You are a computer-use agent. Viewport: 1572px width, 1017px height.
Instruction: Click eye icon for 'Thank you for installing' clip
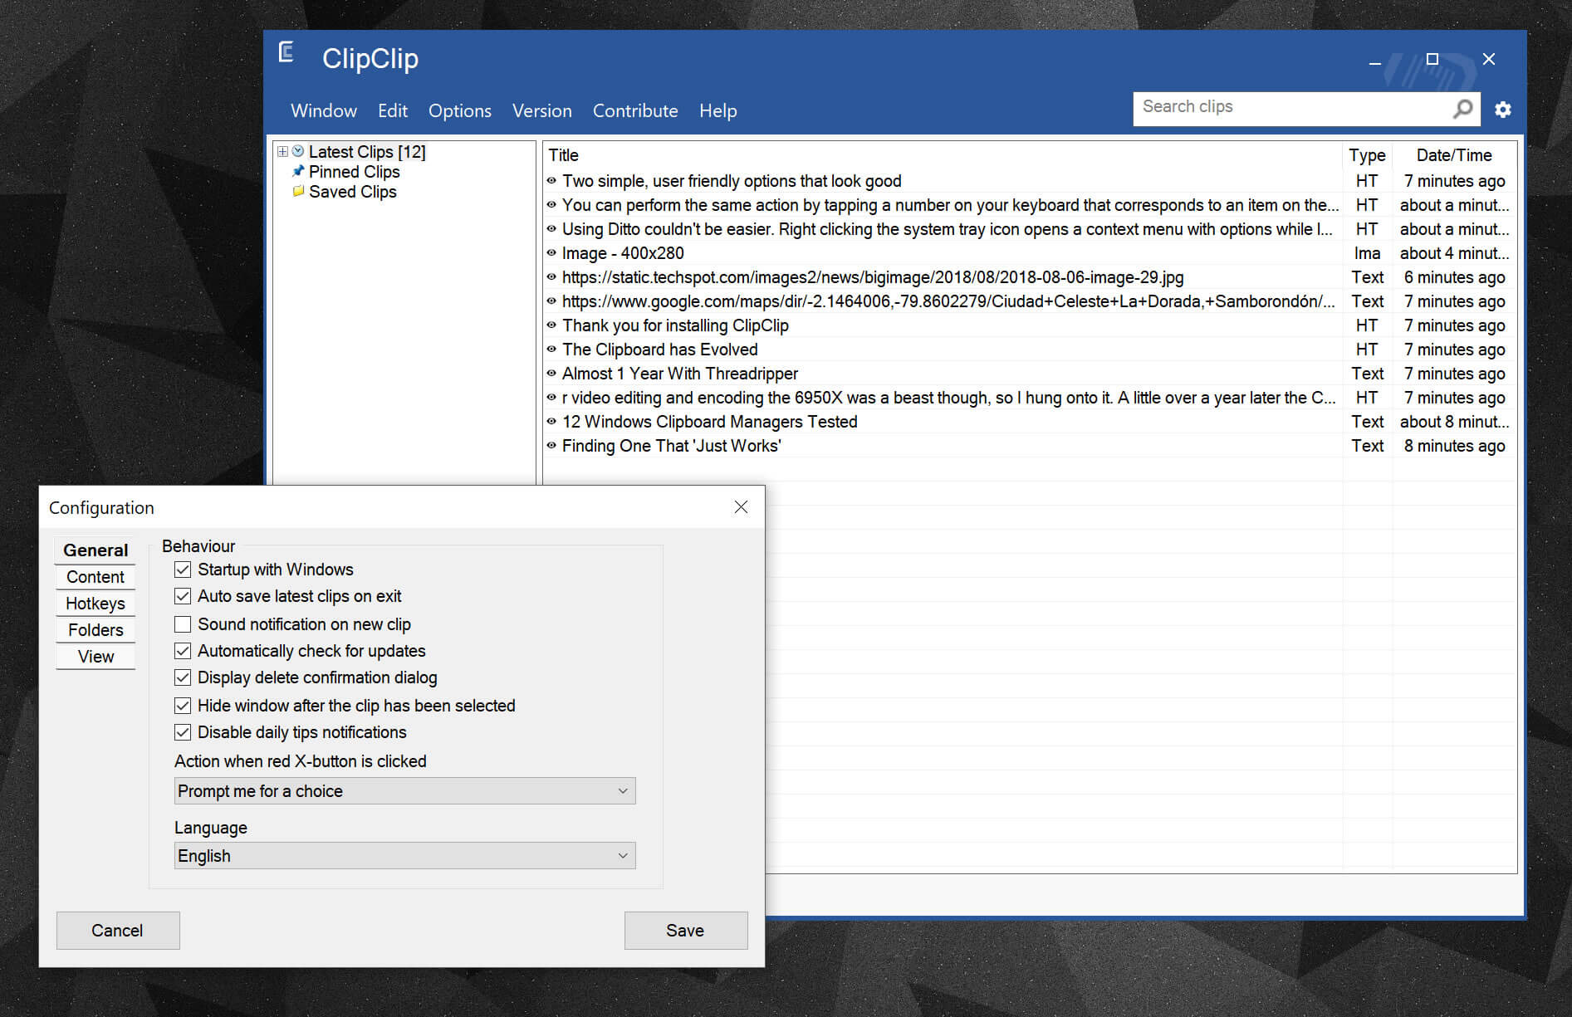click(x=551, y=325)
